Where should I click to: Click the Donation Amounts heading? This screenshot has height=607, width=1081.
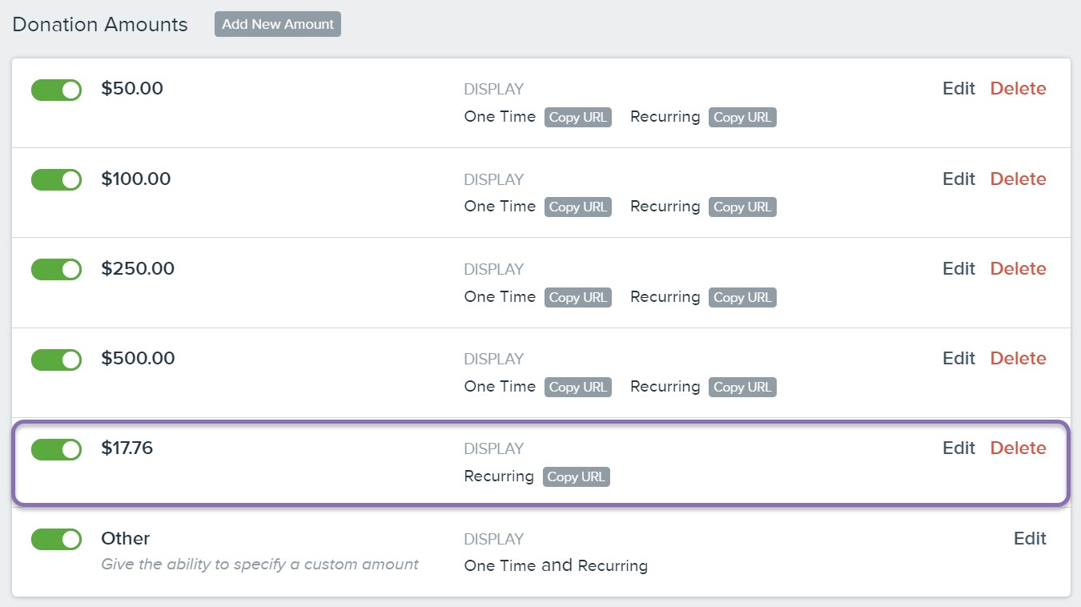pyautogui.click(x=100, y=25)
